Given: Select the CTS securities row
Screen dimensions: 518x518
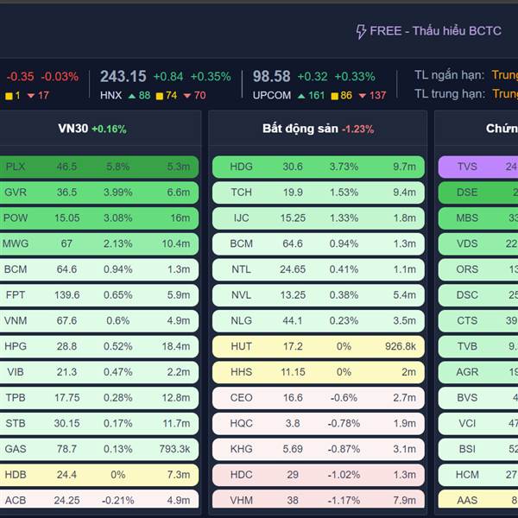Looking at the screenshot, I should pyautogui.click(x=478, y=321).
